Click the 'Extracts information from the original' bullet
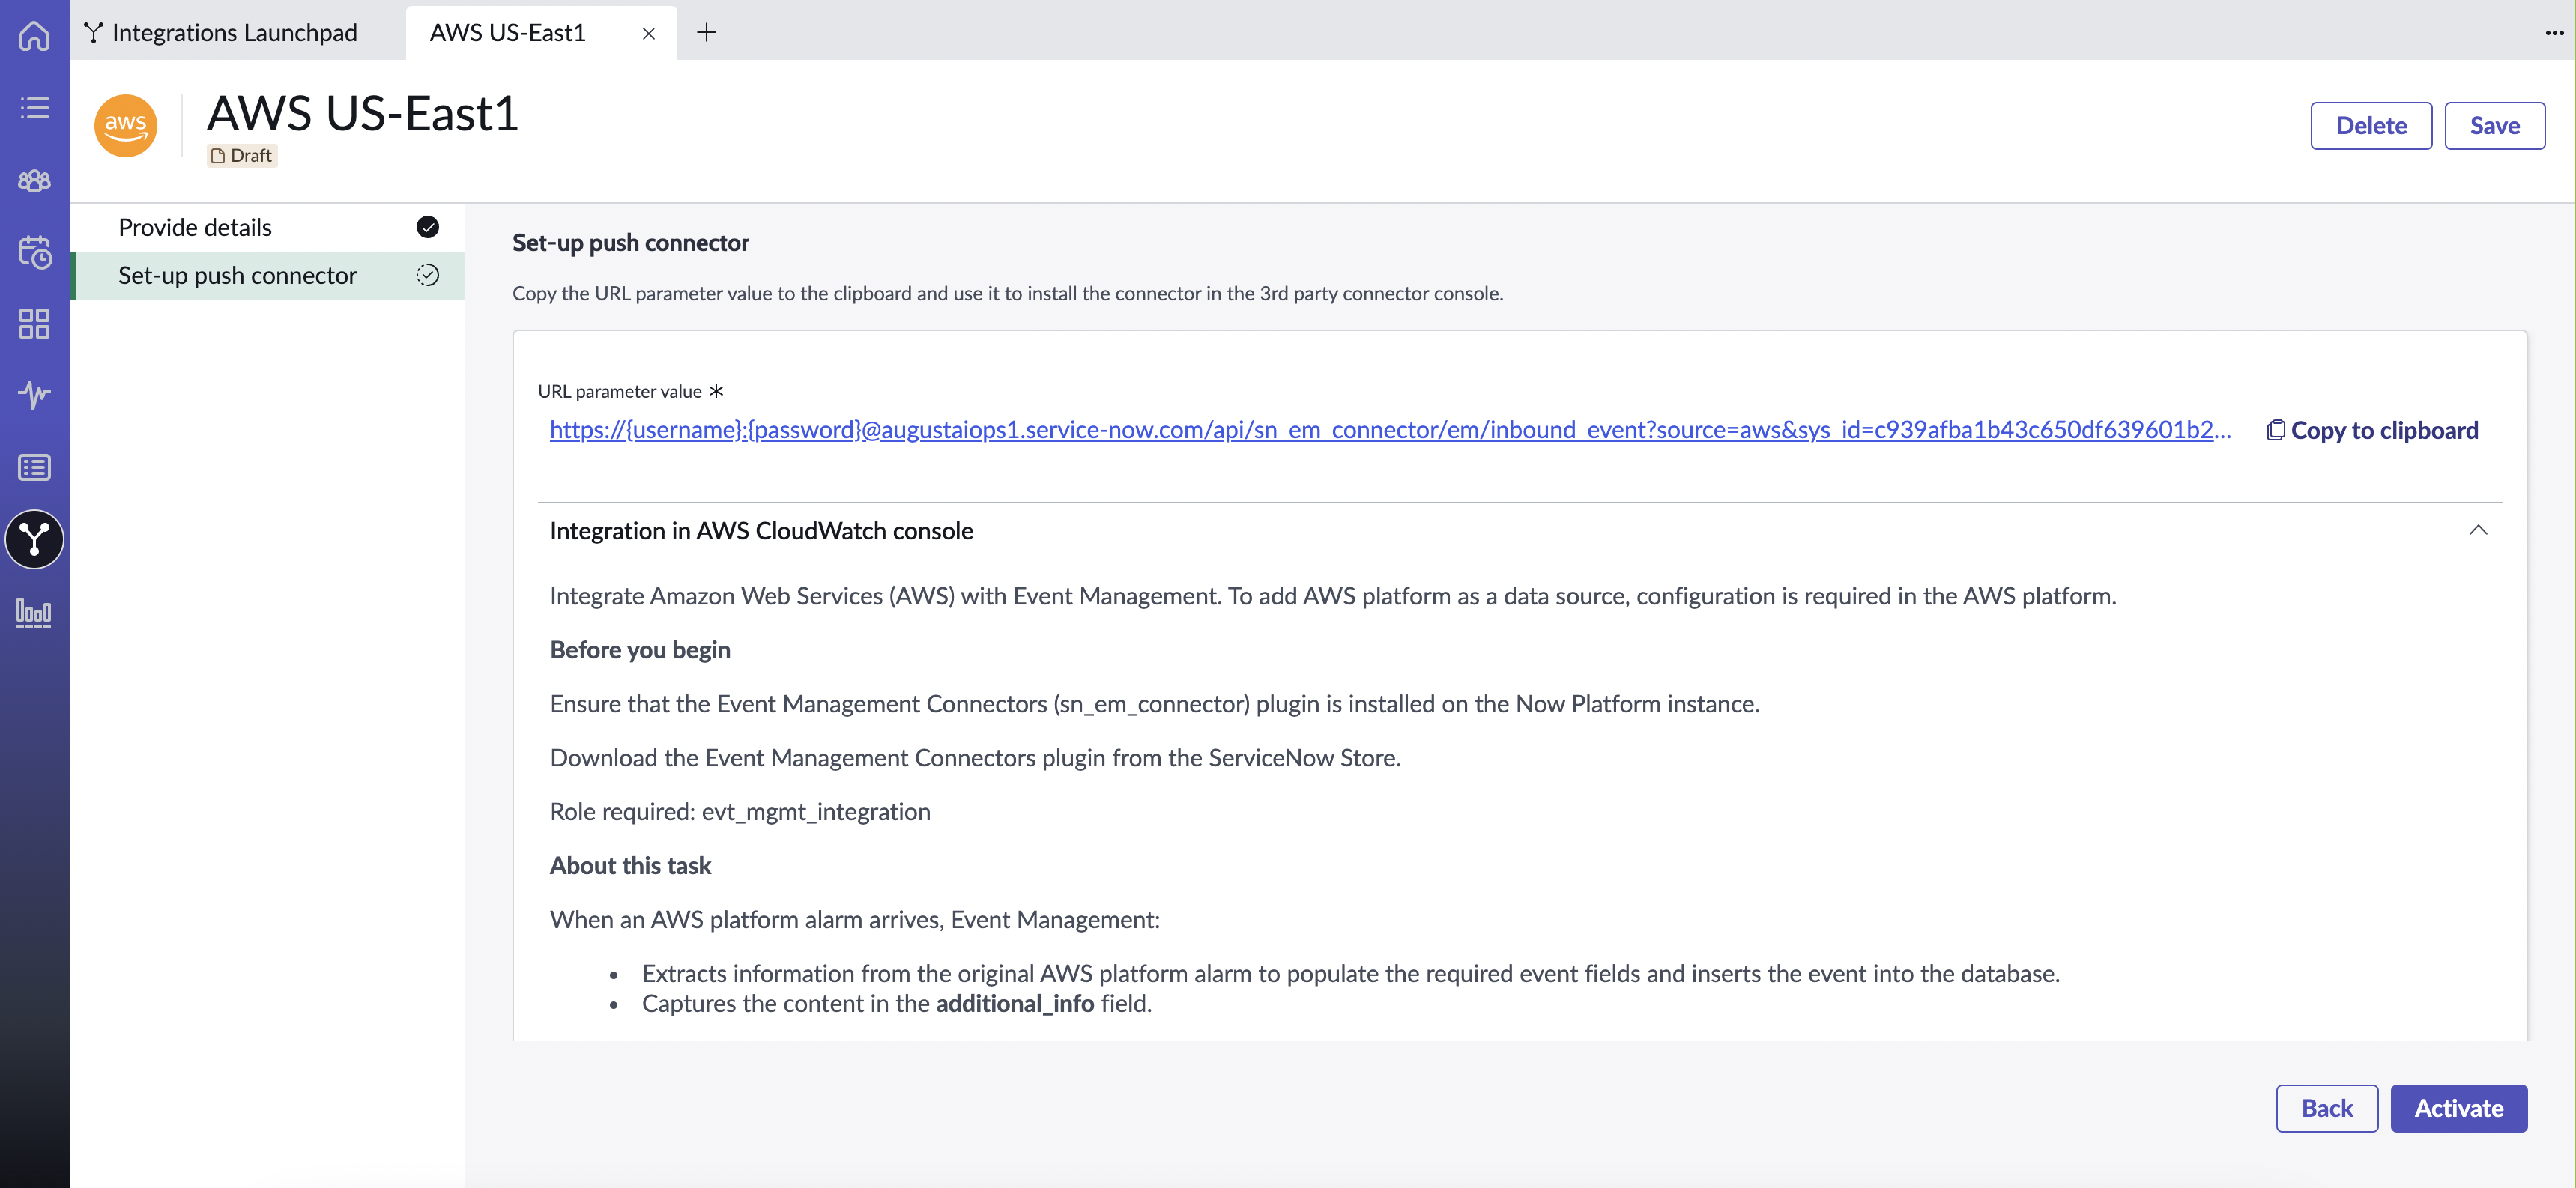Viewport: 2576px width, 1188px height. 1351,974
